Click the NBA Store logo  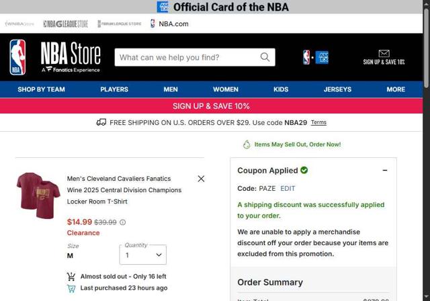55,58
